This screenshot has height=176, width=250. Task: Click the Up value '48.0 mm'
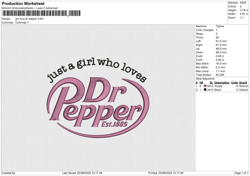(221, 49)
